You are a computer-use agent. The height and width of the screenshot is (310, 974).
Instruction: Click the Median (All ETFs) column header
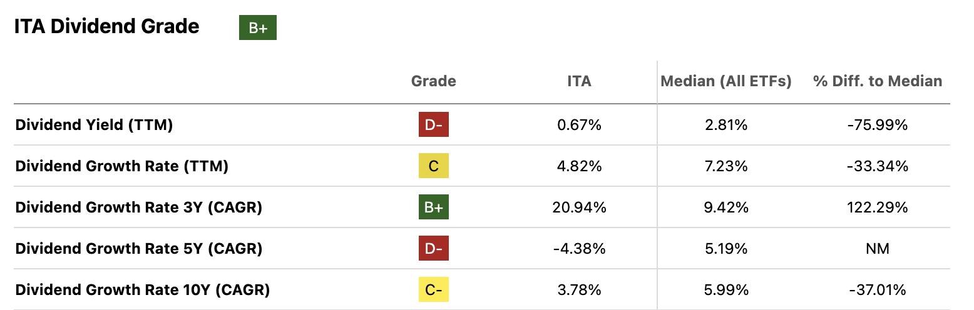click(x=726, y=81)
